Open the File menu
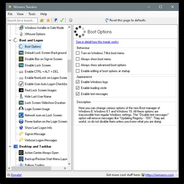Viewport: 184px width, 184px height. pyautogui.click(x=10, y=14)
